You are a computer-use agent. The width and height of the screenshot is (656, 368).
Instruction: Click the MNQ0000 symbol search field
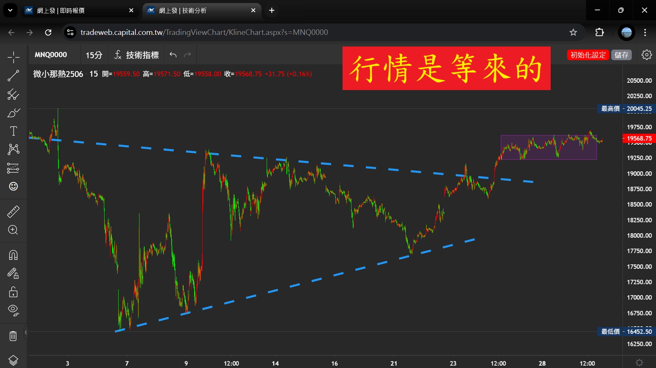(51, 55)
